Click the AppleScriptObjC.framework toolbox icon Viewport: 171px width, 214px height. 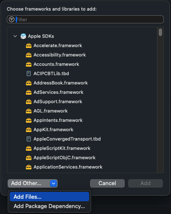(x=29, y=158)
